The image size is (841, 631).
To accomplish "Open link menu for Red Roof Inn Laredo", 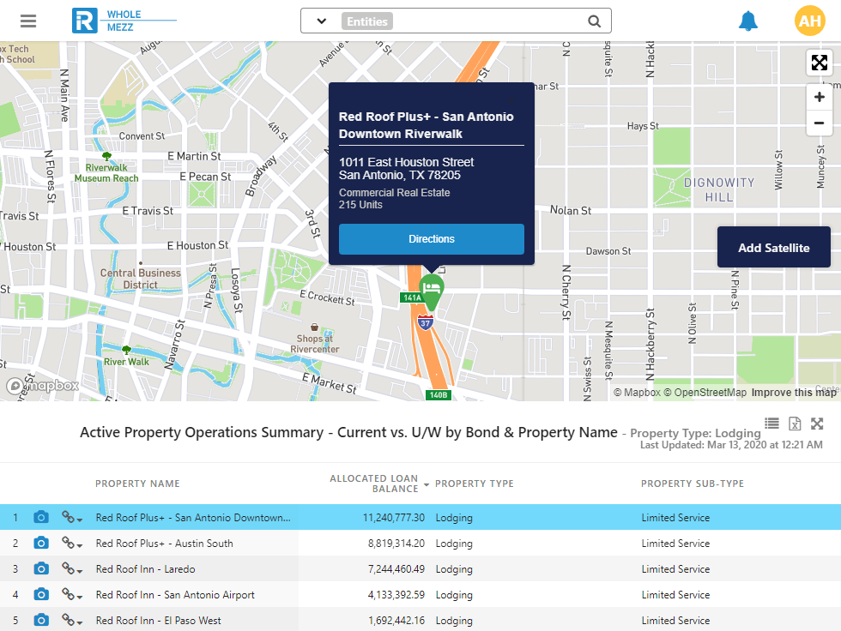I will pos(71,569).
